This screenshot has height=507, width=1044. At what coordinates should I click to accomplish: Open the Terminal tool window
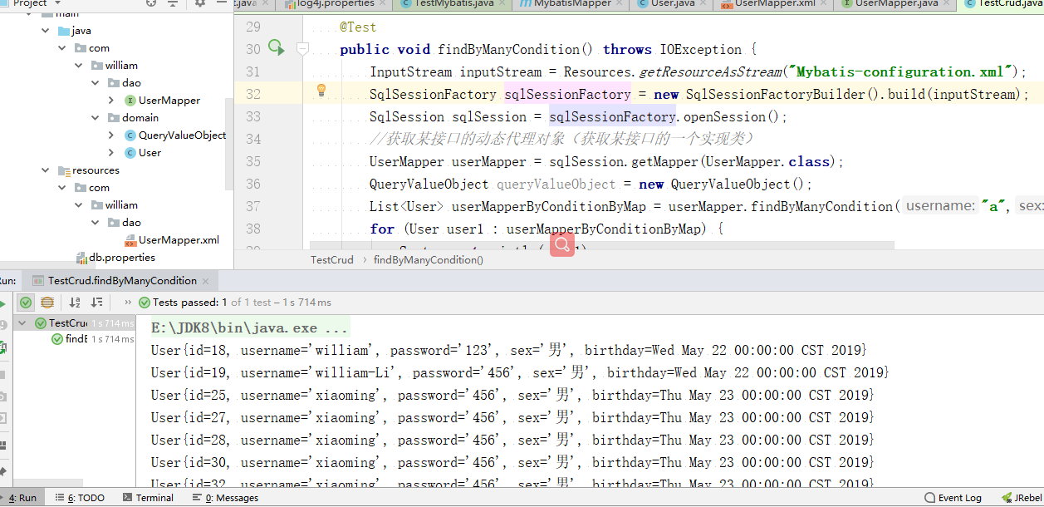tap(148, 498)
